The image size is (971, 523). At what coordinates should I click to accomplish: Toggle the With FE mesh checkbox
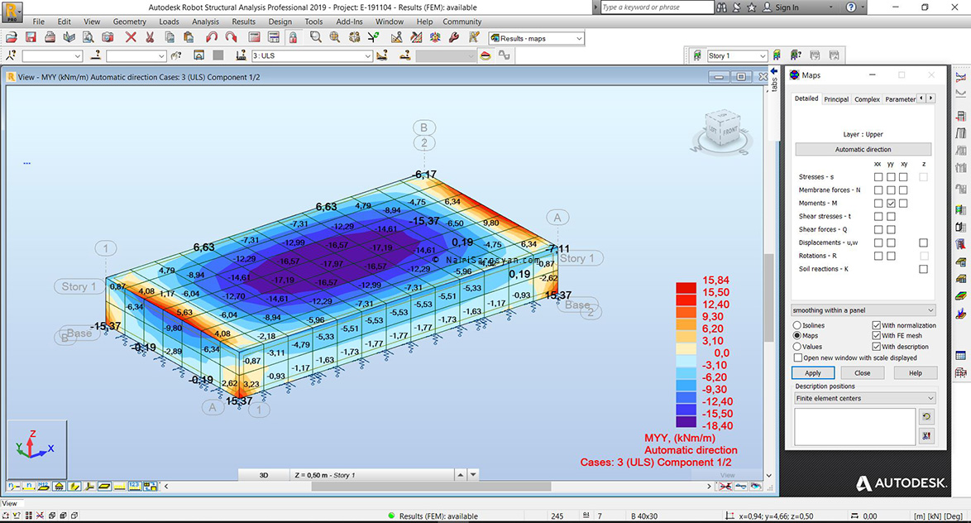tap(876, 336)
